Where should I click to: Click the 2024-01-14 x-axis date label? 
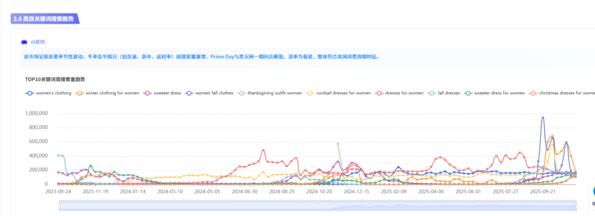click(x=132, y=191)
